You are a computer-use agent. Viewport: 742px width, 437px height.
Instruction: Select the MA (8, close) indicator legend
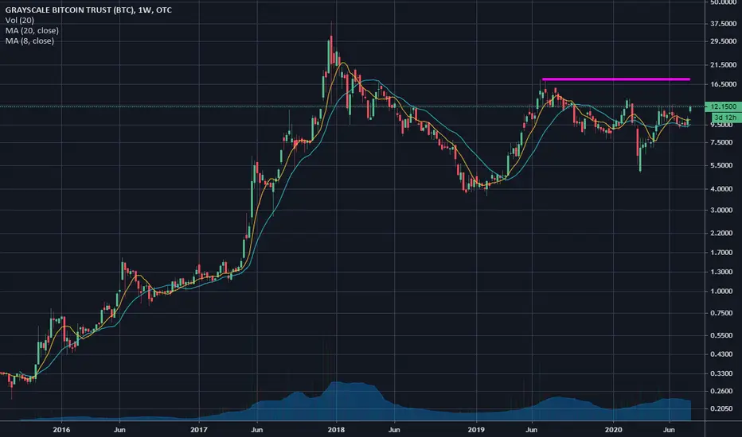(29, 41)
